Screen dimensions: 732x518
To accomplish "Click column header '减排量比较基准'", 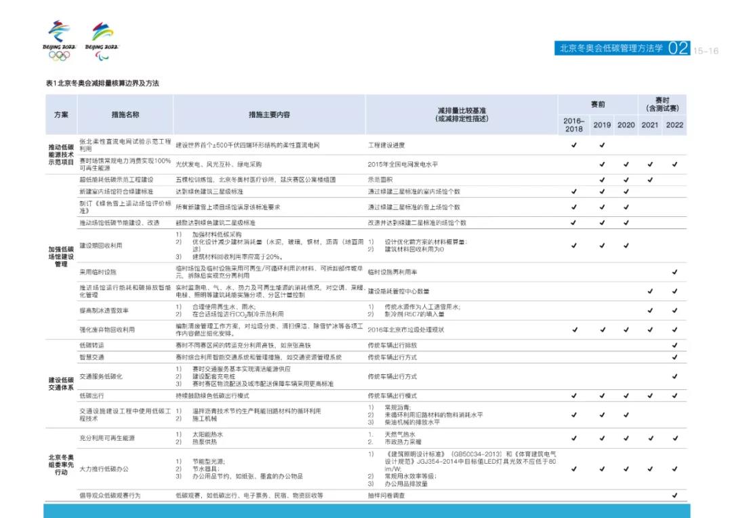I will (x=462, y=111).
